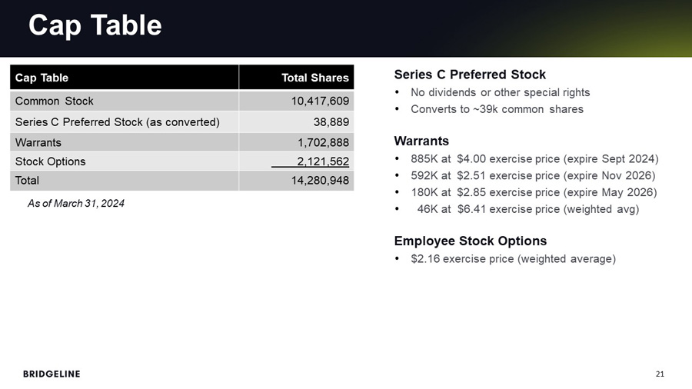
Task: Click the Warrants row label in the table
Action: point(38,142)
